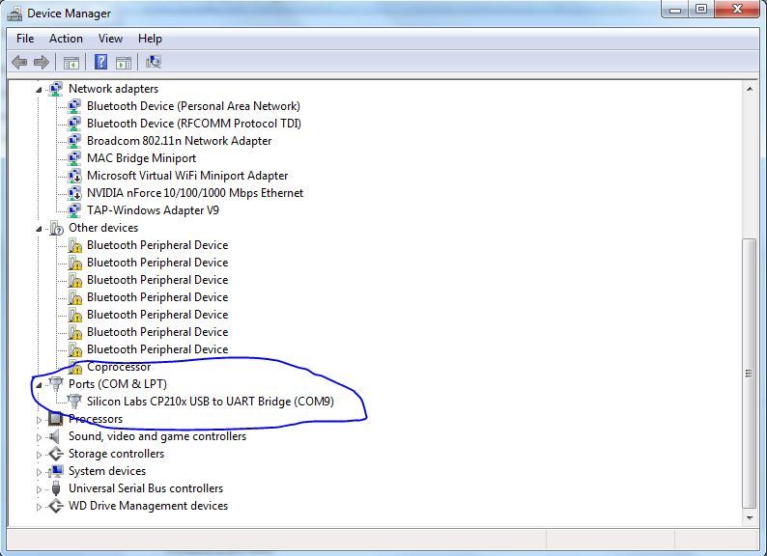This screenshot has height=556, width=767.
Task: Click the Show/Hide Console Tree toolbar icon
Action: pyautogui.click(x=71, y=63)
